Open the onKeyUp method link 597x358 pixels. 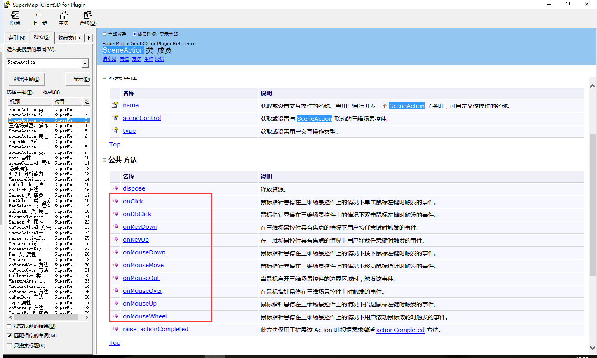pos(136,240)
